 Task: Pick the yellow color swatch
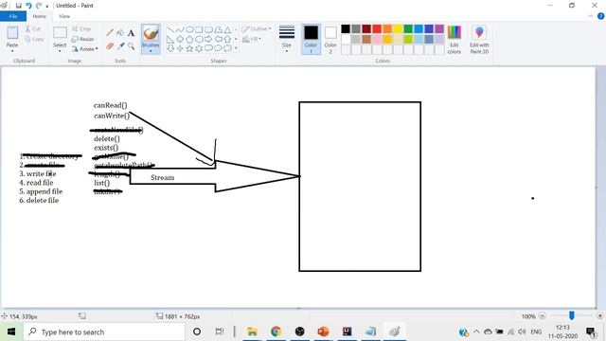(398, 29)
